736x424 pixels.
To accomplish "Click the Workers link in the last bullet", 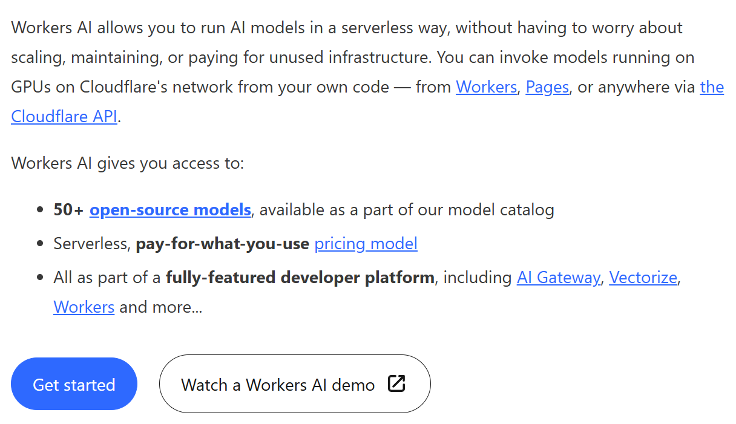I will point(84,307).
